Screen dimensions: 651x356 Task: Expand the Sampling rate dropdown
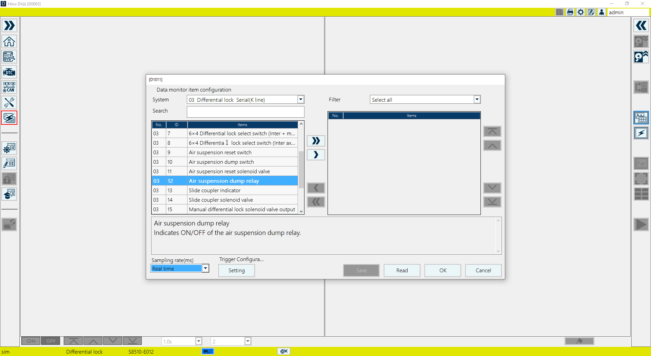tap(205, 269)
